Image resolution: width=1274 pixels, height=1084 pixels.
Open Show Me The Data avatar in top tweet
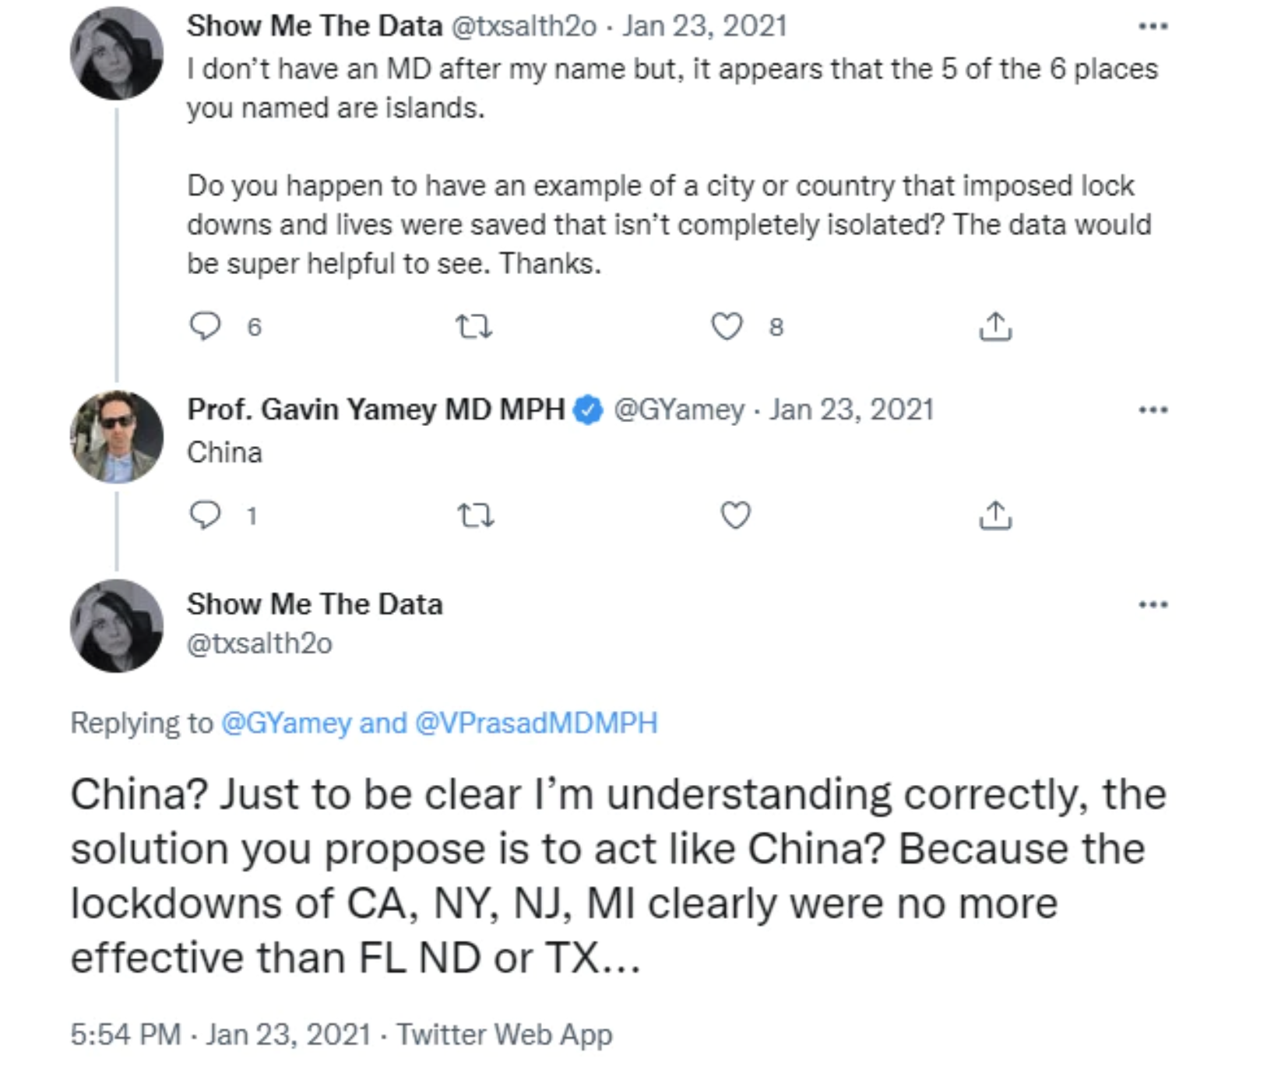click(x=117, y=54)
